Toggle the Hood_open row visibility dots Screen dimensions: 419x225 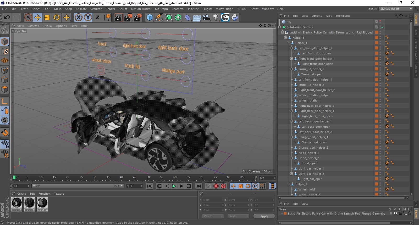coord(380,163)
